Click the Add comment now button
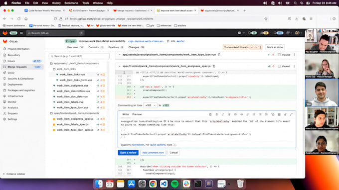Screen dimensions: 339x190 [153, 153]
